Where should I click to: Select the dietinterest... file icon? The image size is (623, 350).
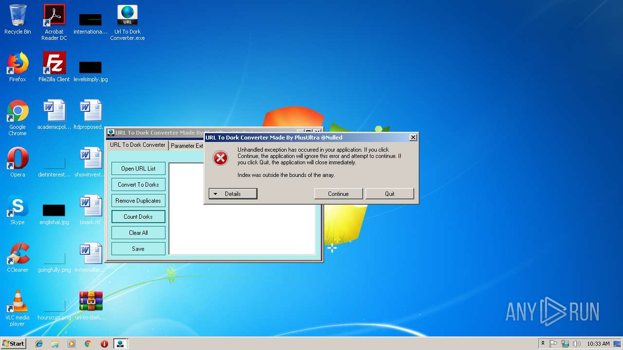54,166
